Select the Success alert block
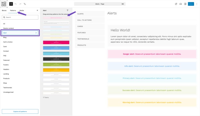Image resolution: width=200 pixels, height=116 pixels. 152,90
